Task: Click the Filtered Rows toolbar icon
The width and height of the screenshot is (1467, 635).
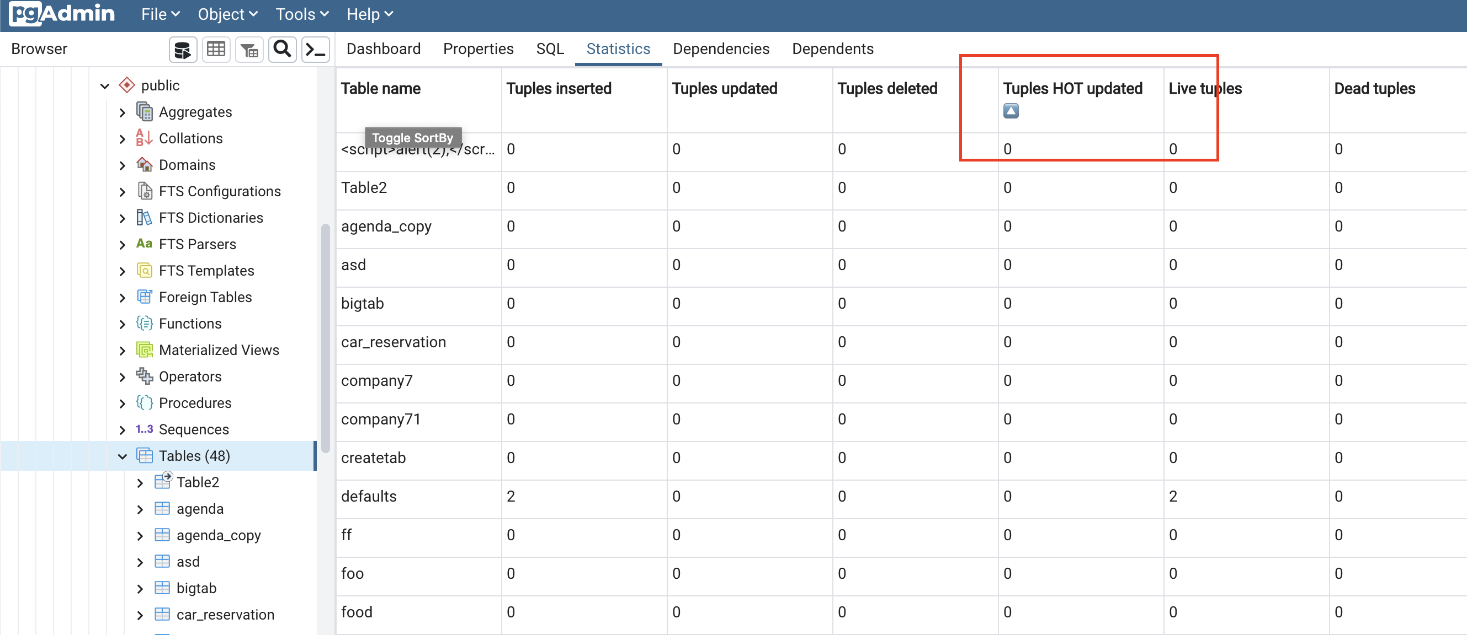Action: click(x=249, y=50)
